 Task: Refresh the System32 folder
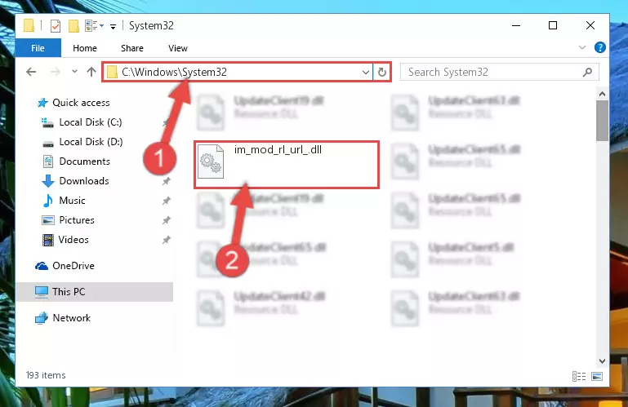(x=382, y=73)
